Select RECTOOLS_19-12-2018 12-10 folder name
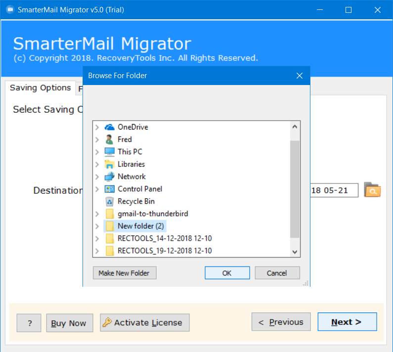 coord(165,251)
